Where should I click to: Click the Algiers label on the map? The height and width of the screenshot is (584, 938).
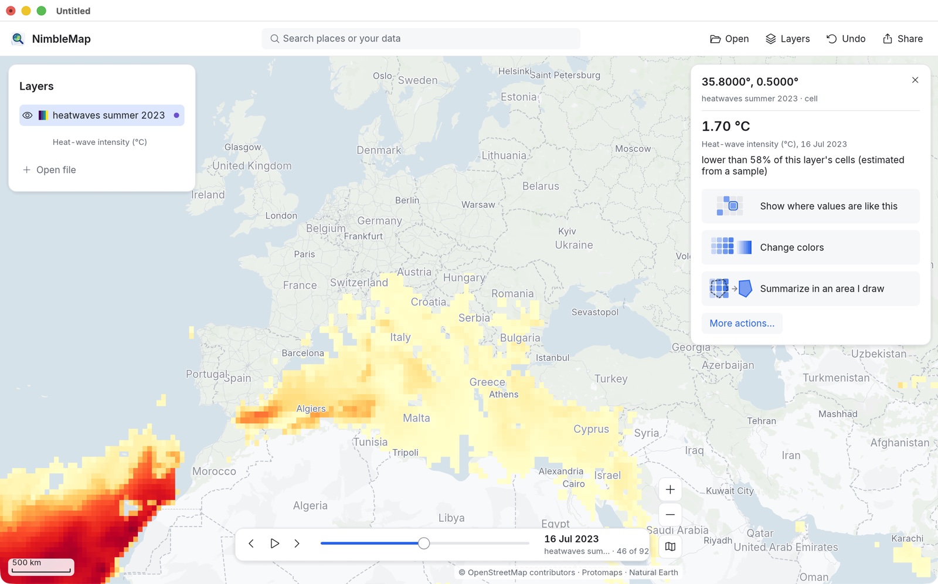(x=311, y=409)
